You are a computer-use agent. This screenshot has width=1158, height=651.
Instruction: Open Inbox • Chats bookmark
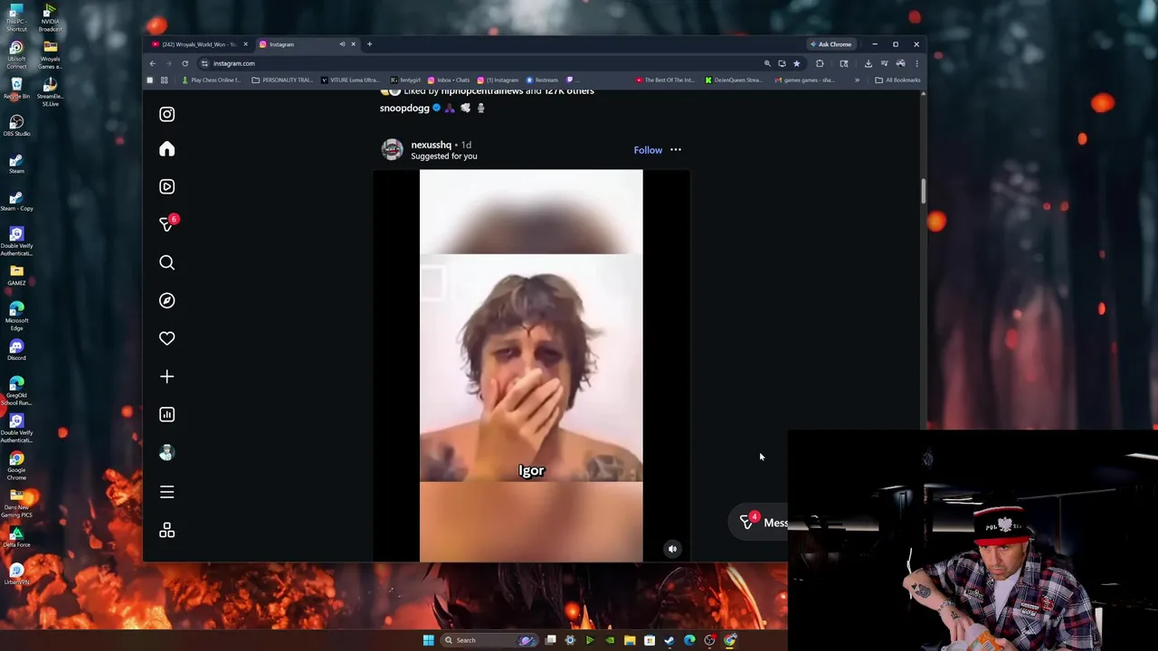[x=449, y=80]
